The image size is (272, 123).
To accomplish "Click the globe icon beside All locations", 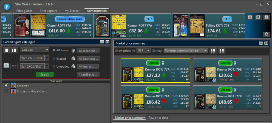I will pyautogui.click(x=73, y=51).
